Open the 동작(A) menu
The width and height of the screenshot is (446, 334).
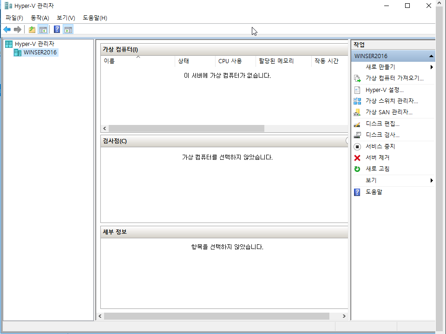(x=40, y=18)
